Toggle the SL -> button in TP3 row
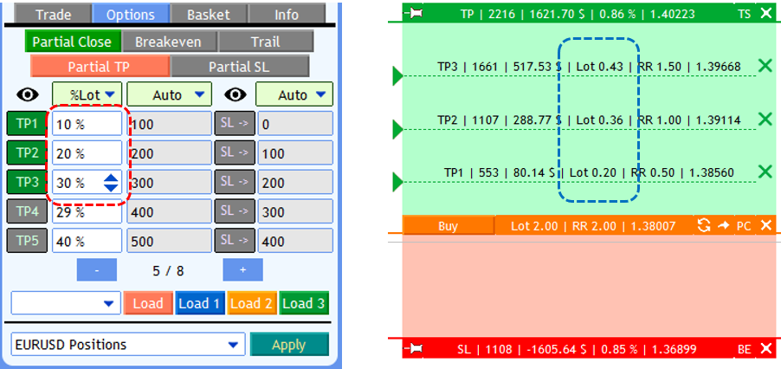This screenshot has width=781, height=369. point(235,182)
